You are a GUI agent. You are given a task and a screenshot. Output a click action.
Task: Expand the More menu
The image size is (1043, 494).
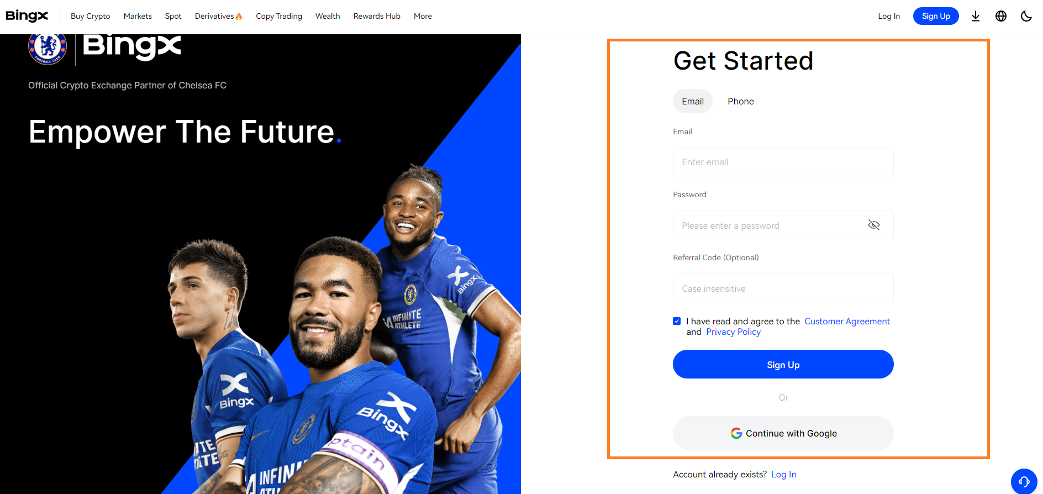tap(423, 16)
